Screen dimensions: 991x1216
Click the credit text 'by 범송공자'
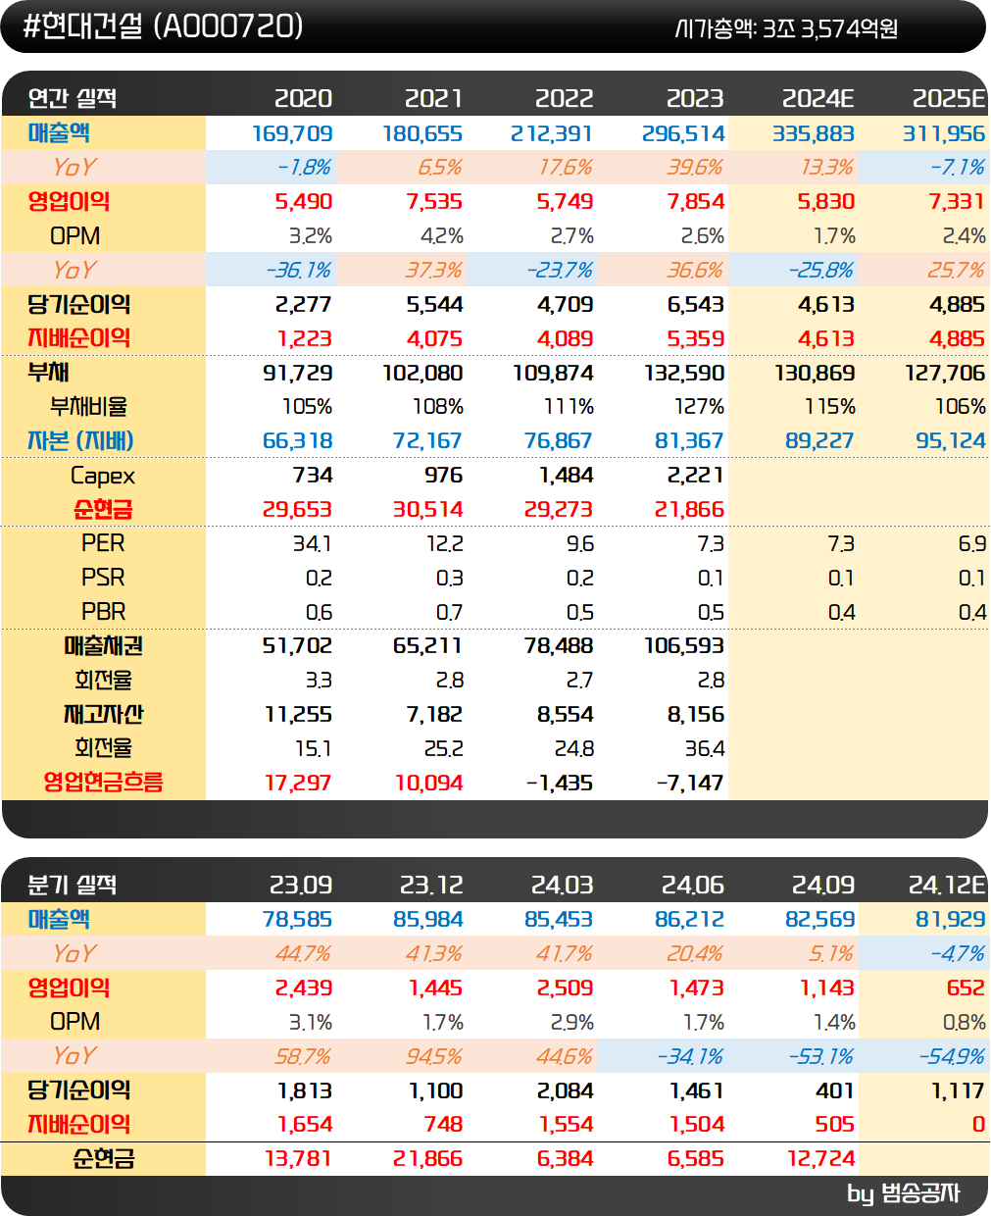(x=903, y=1193)
